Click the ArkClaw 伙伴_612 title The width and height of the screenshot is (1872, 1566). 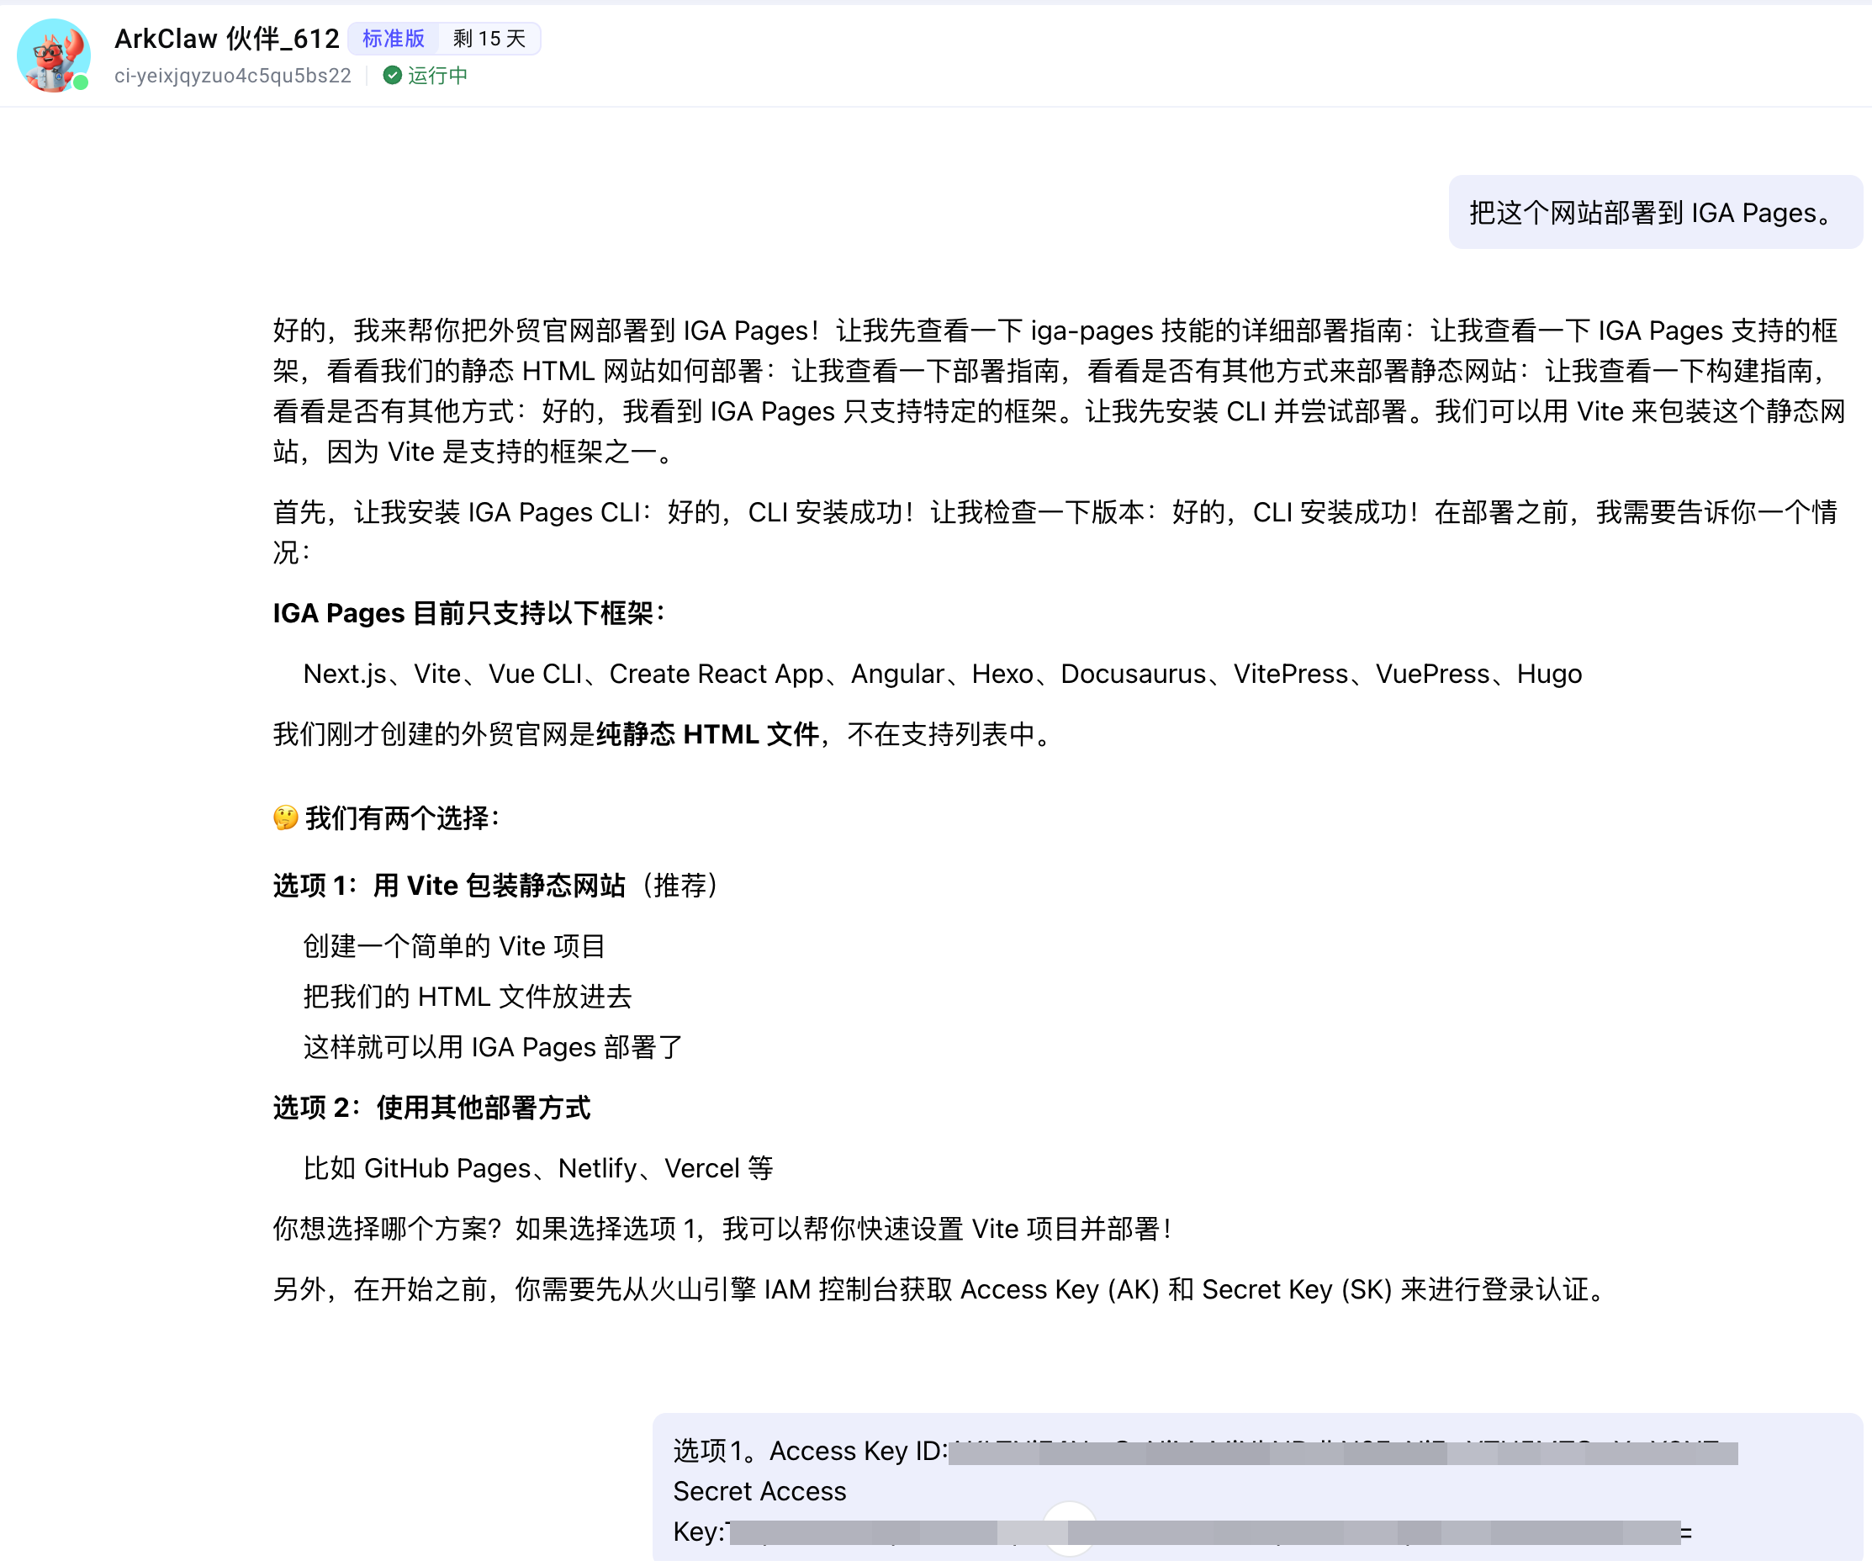(x=226, y=39)
